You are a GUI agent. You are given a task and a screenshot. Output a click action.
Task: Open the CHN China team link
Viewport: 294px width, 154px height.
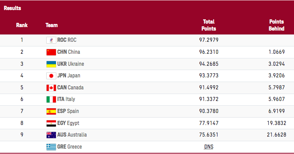click(69, 52)
